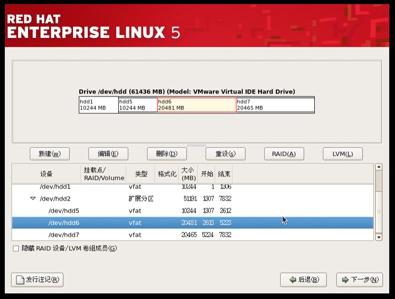Click the 类型 column header

(x=141, y=174)
